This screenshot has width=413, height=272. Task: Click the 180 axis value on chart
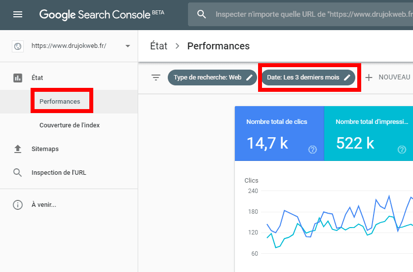pos(253,212)
